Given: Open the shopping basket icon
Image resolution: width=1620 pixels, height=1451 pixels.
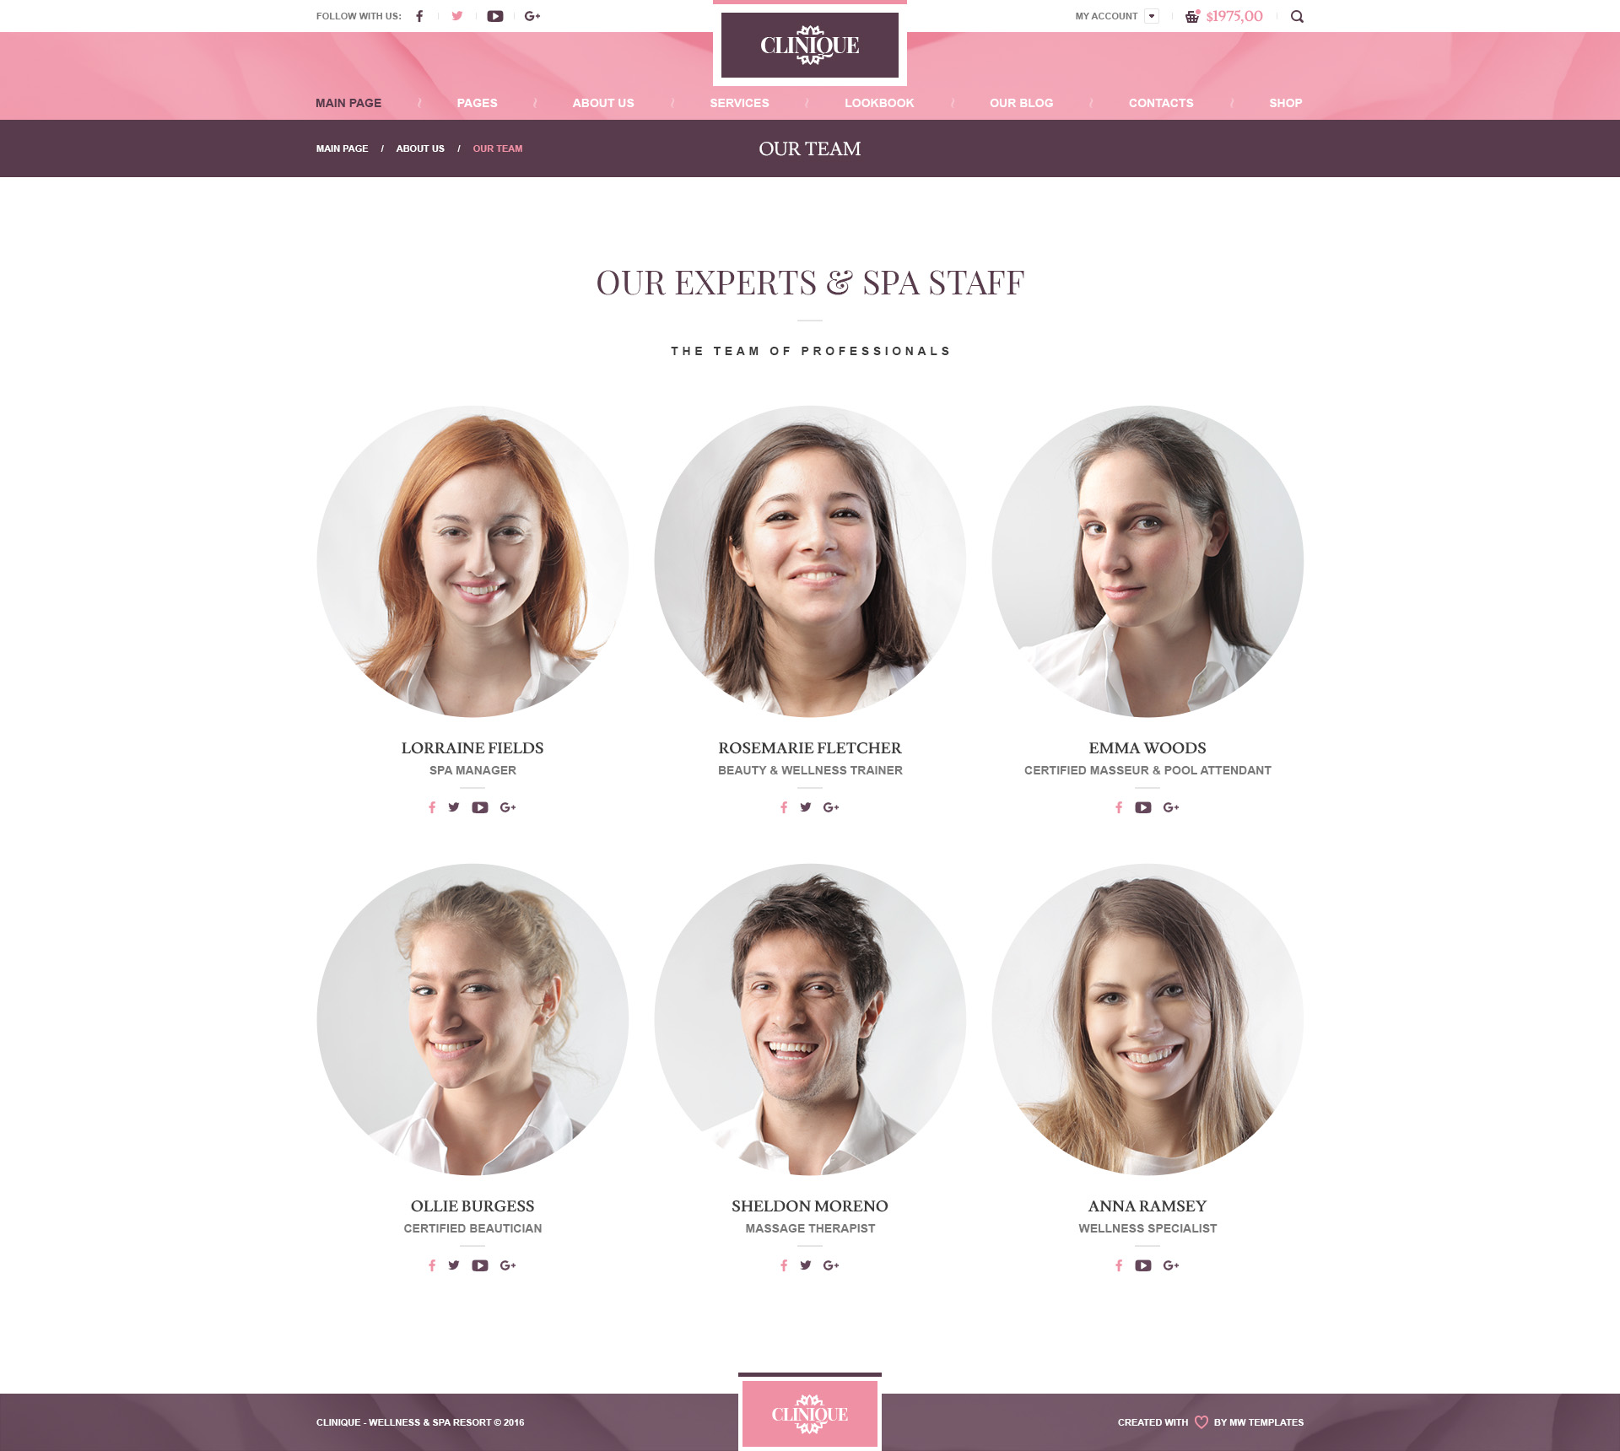Looking at the screenshot, I should tap(1192, 16).
